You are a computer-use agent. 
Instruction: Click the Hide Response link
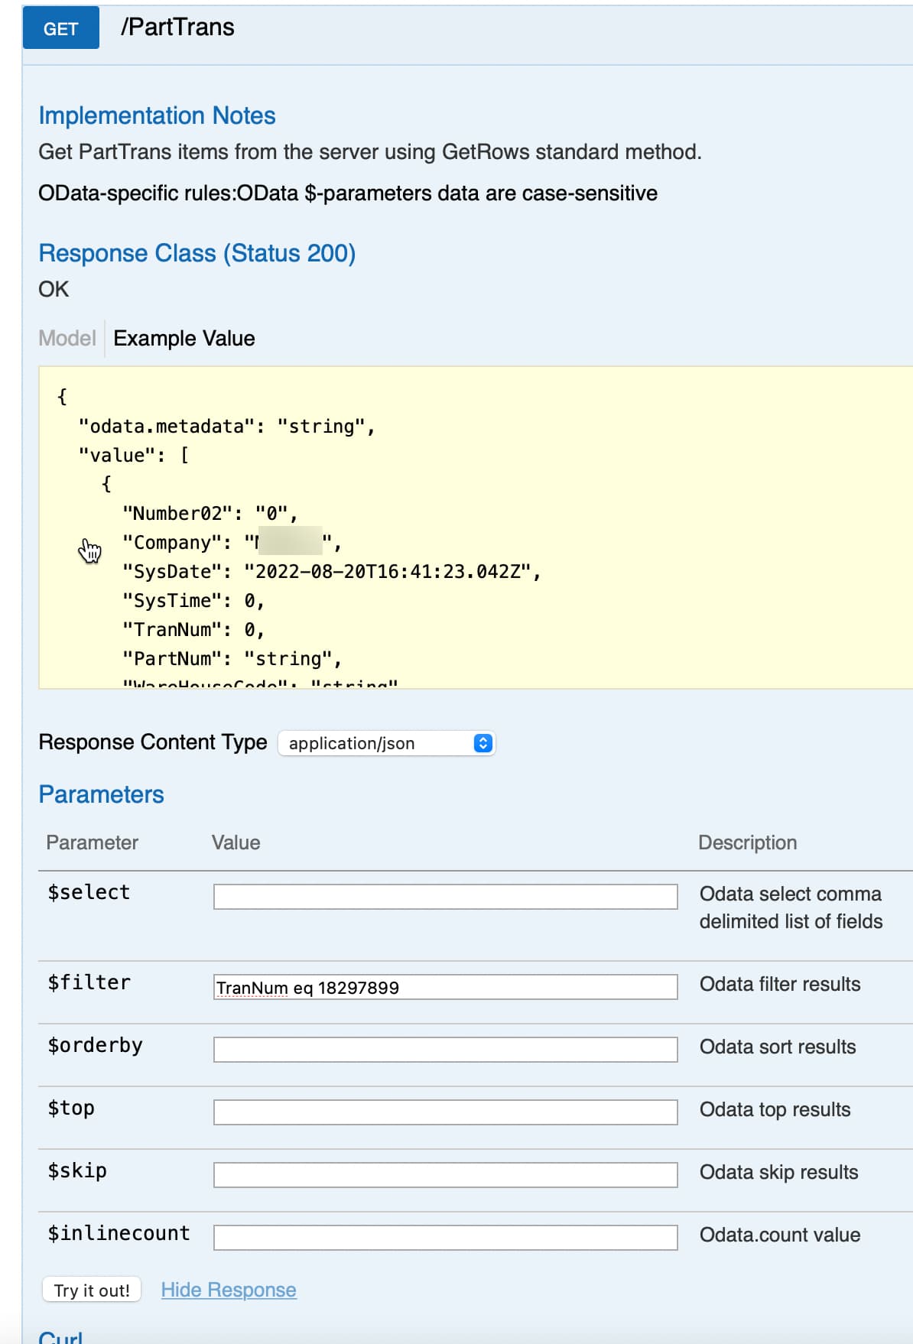[229, 1290]
